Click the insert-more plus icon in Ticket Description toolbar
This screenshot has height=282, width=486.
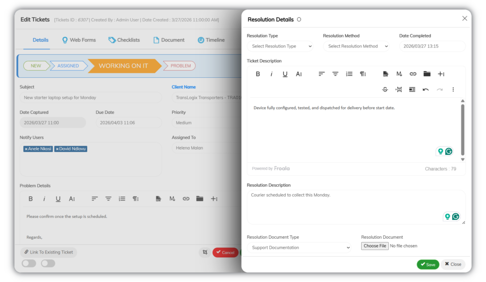coord(441,74)
